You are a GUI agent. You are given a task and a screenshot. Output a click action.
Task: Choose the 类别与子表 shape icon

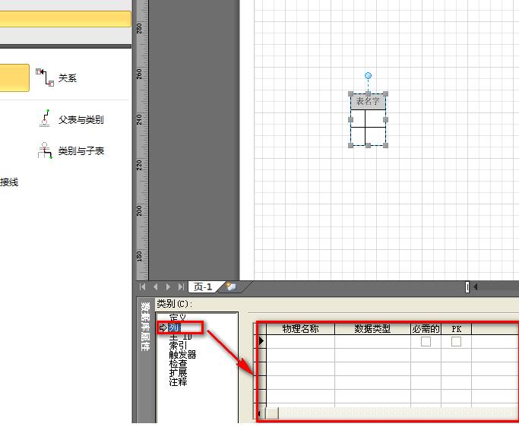(45, 150)
